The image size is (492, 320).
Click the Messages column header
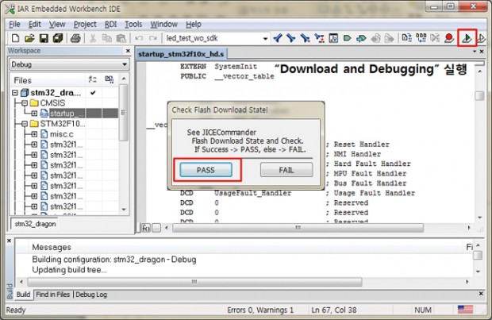pos(52,247)
